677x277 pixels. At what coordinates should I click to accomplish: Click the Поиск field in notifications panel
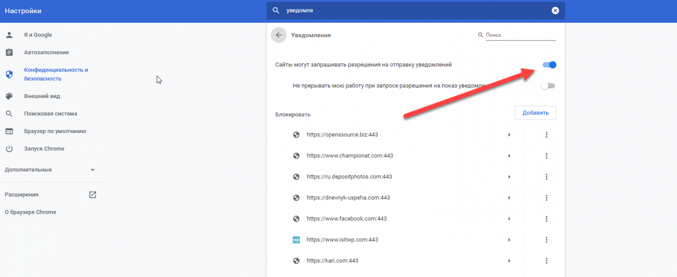click(x=520, y=35)
